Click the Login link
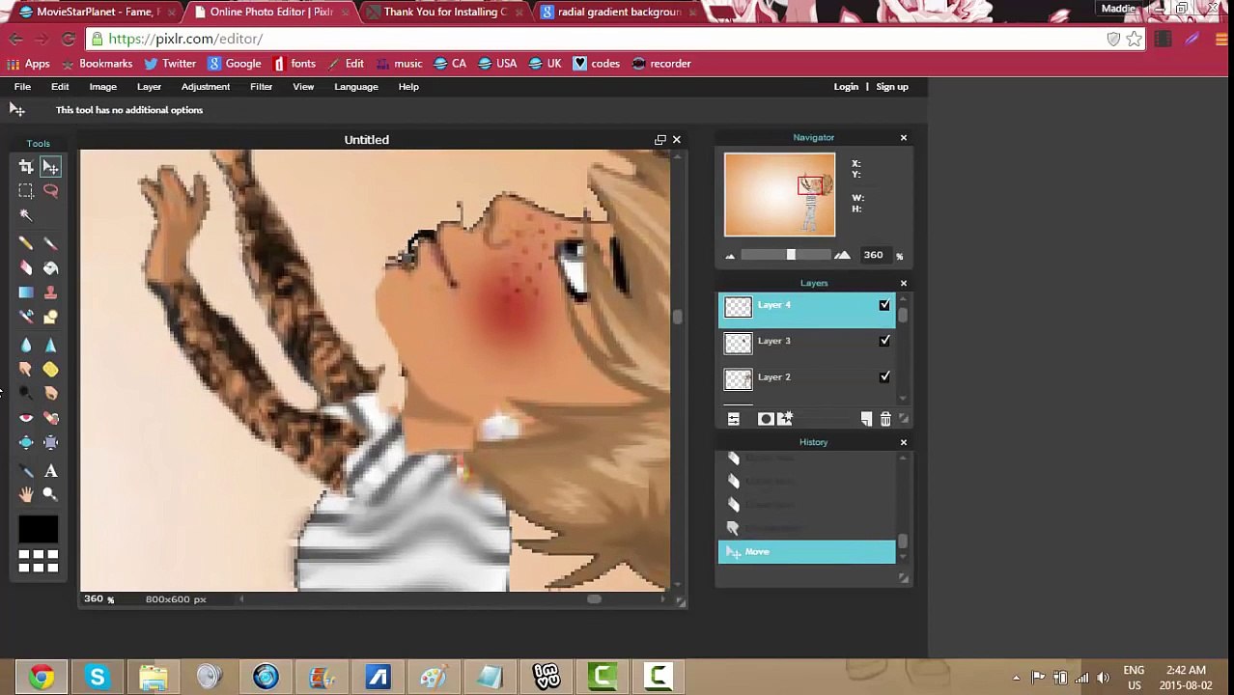Image resolution: width=1234 pixels, height=695 pixels. [846, 87]
